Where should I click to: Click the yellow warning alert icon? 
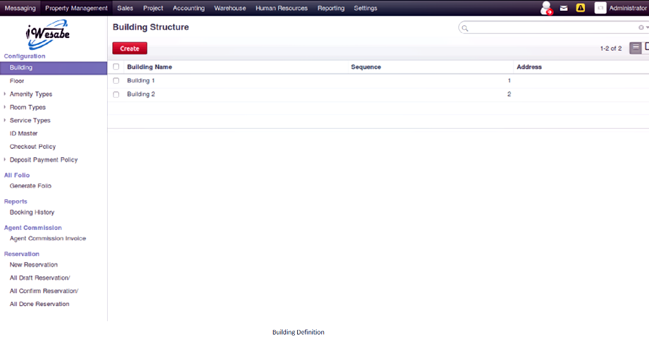[x=580, y=8]
